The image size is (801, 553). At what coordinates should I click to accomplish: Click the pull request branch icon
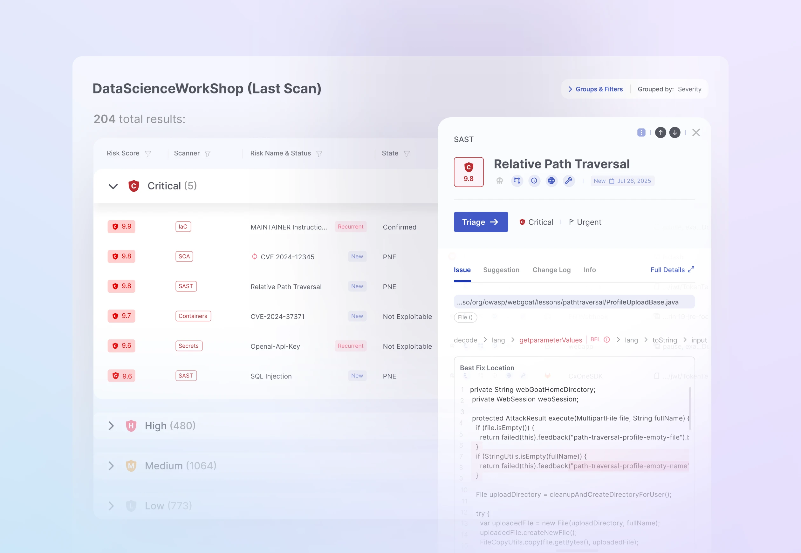click(x=517, y=181)
